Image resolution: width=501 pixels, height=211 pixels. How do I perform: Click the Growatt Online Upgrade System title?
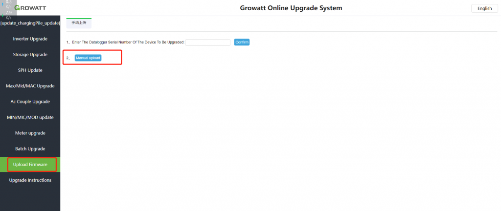click(291, 8)
